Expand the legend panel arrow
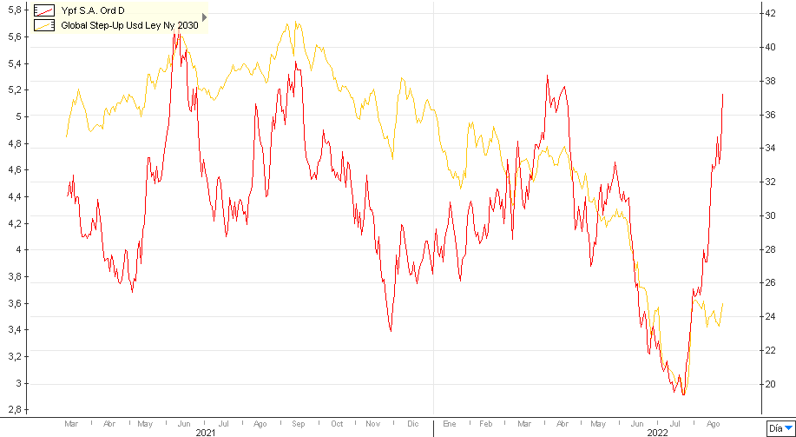The height and width of the screenshot is (437, 796). [205, 17]
